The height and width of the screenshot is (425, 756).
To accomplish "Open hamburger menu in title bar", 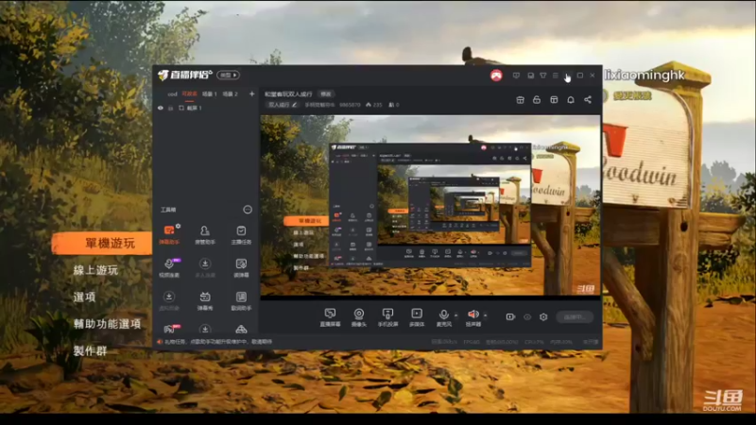I will (556, 76).
